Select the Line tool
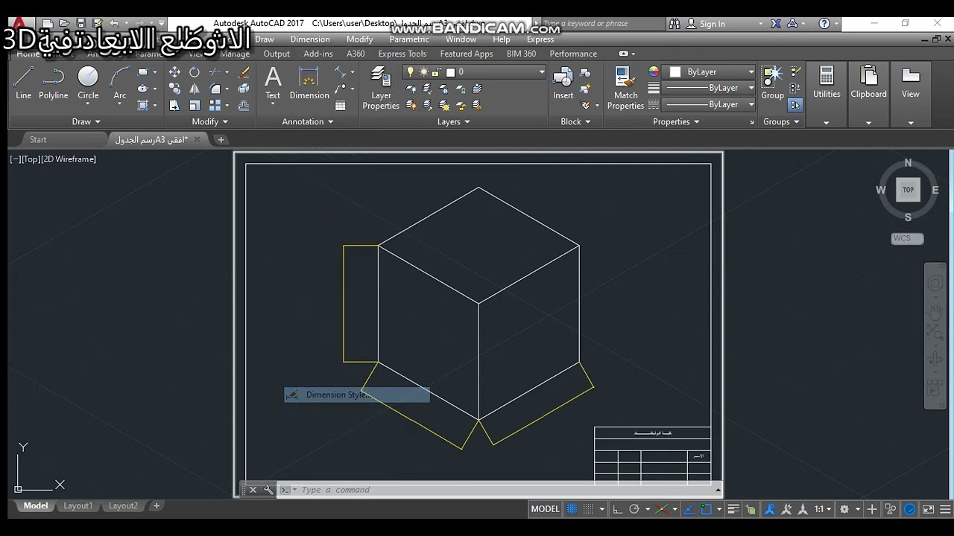This screenshot has width=954, height=536. tap(23, 82)
